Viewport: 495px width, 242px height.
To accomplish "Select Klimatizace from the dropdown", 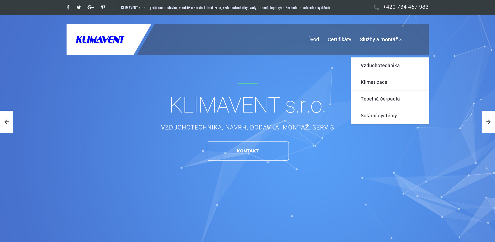I will [x=390, y=82].
